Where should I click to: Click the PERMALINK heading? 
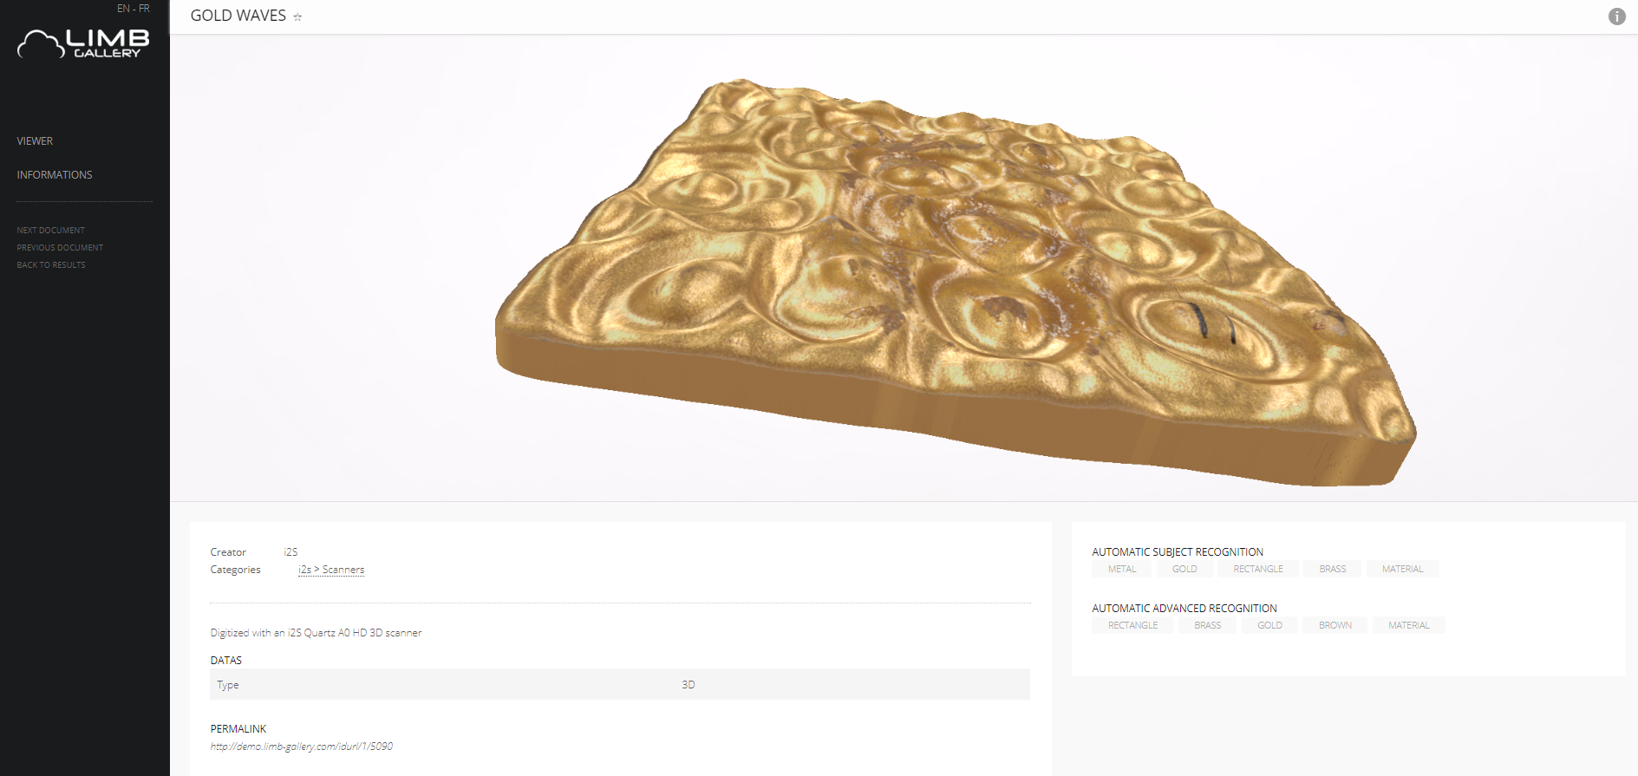(238, 729)
